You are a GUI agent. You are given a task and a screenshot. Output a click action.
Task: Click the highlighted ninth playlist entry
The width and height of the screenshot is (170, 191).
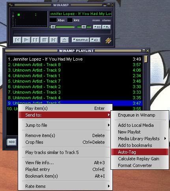tap(75, 102)
